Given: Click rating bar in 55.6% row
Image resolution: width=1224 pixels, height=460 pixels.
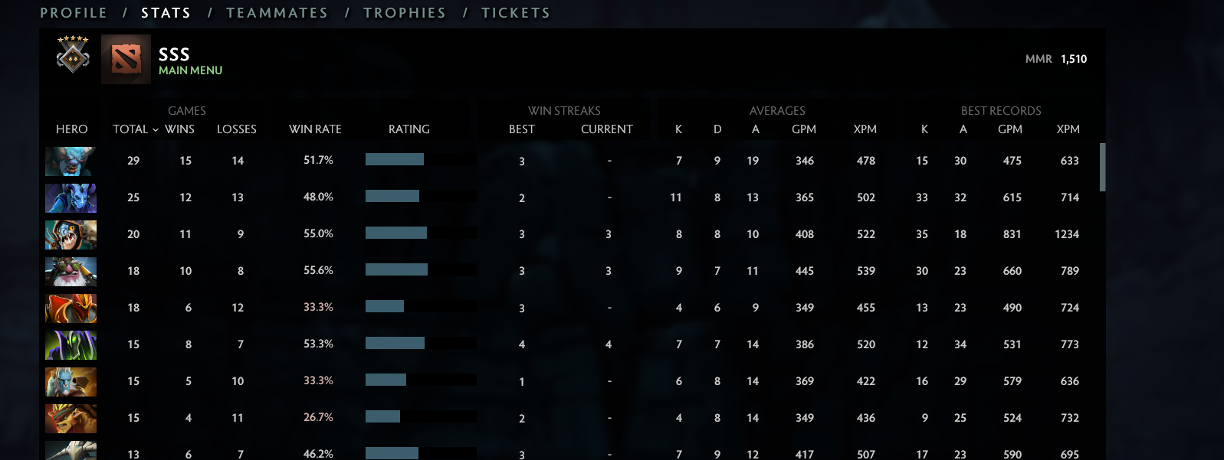Looking at the screenshot, I should click(x=421, y=269).
